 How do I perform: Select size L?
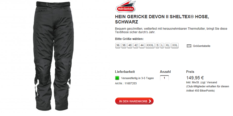point(162,45)
